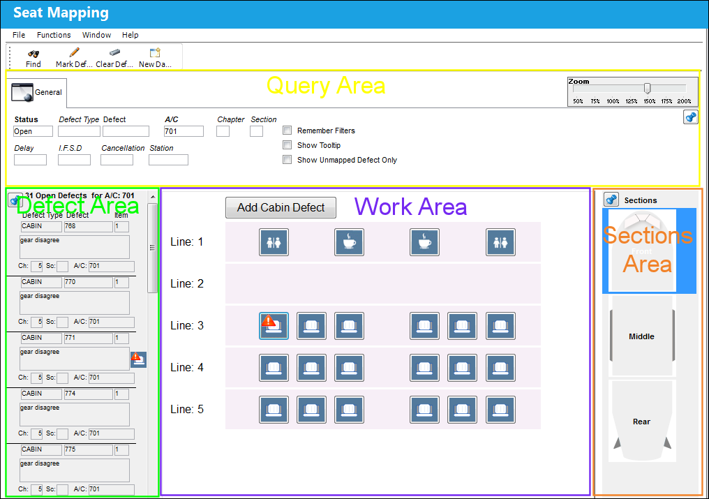Select the first seat on Line 4

tap(274, 367)
